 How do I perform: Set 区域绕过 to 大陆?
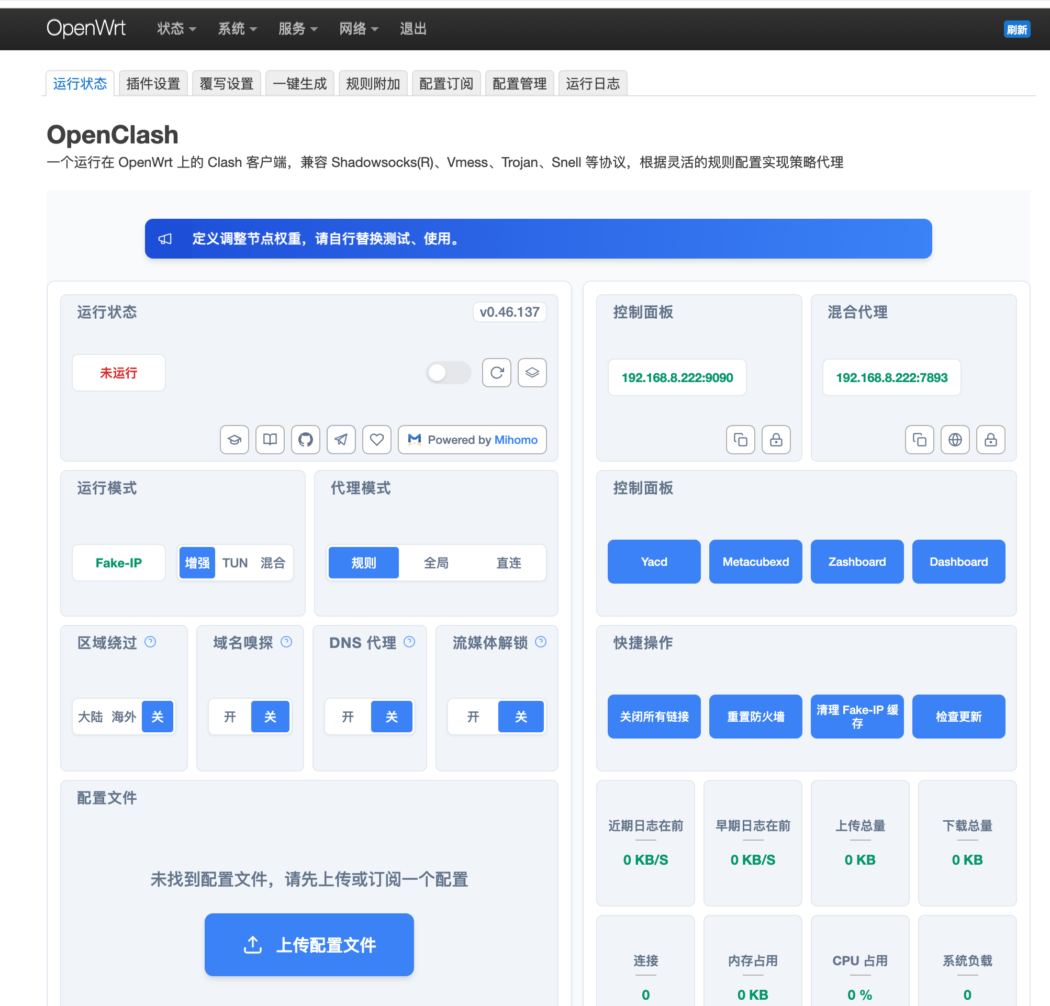click(90, 717)
